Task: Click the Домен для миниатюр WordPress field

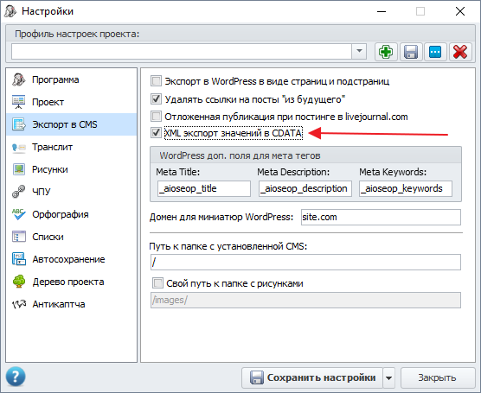Action: tap(381, 217)
